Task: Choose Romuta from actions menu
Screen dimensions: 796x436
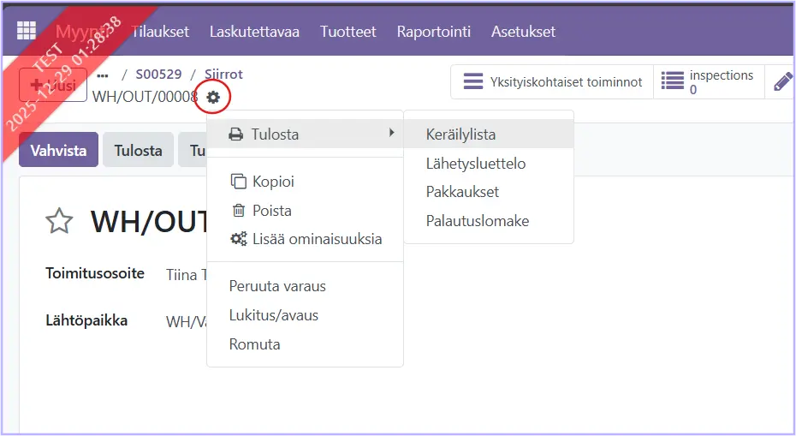Action: pos(254,344)
